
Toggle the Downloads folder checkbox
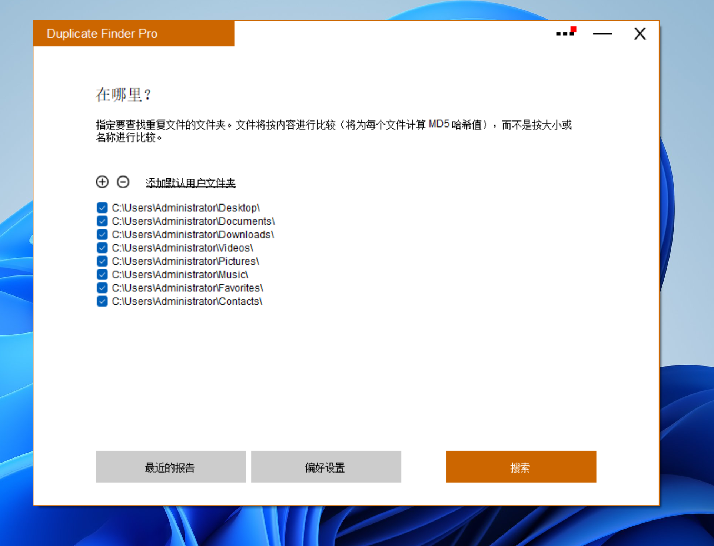(102, 234)
